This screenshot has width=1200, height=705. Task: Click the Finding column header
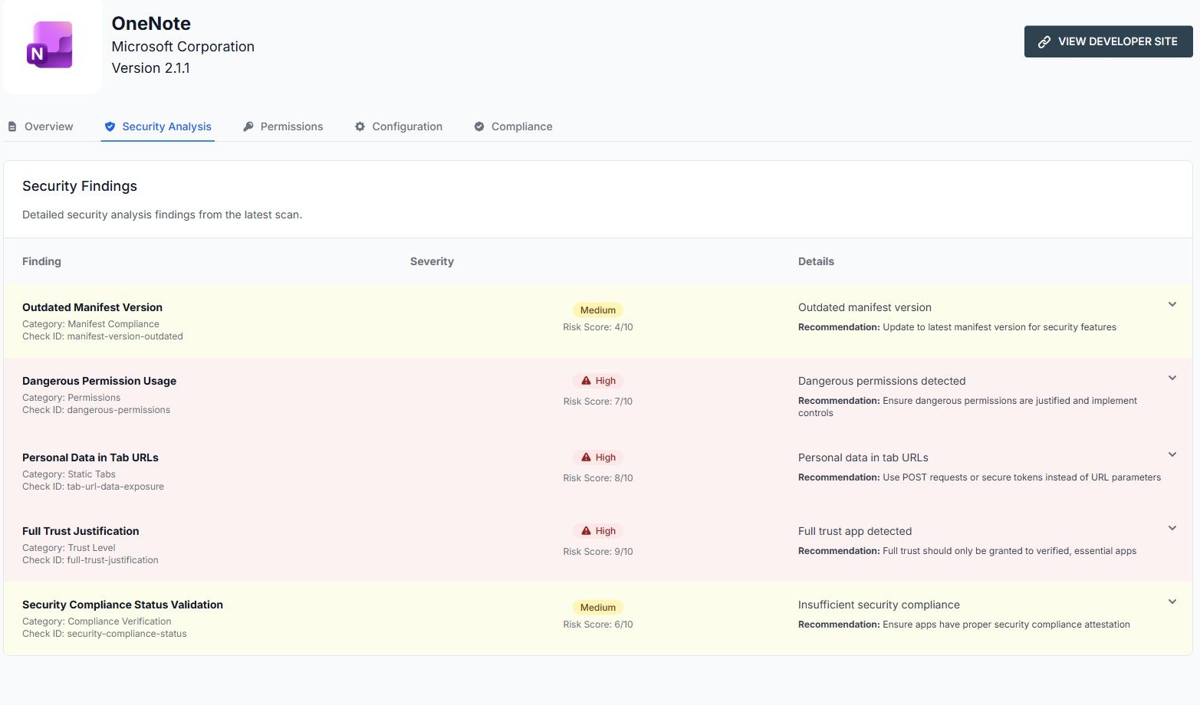click(x=41, y=261)
